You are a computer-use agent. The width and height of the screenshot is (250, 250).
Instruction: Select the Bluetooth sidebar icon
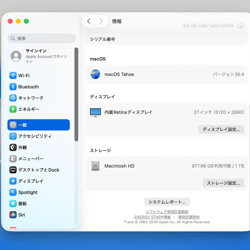coord(13,87)
